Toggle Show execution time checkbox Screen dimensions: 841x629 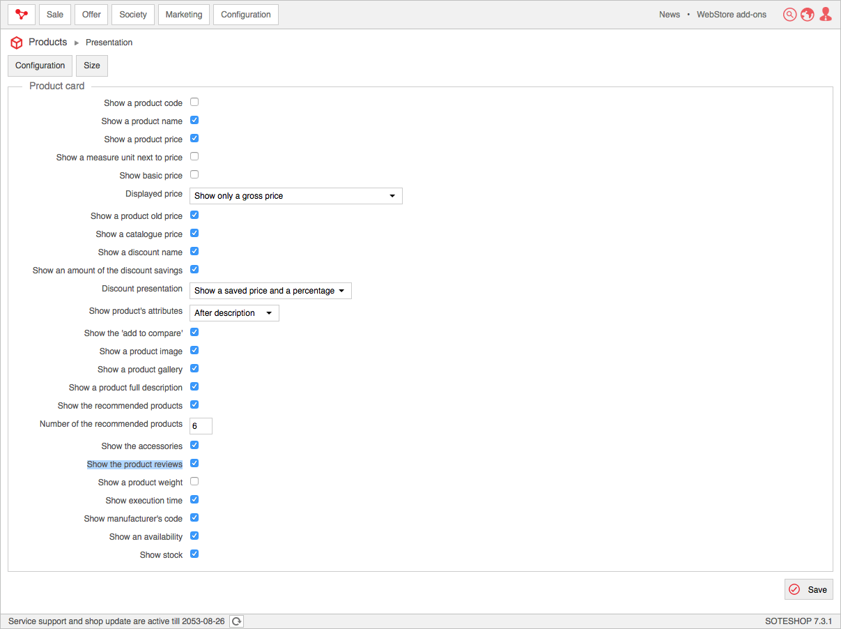(x=194, y=499)
